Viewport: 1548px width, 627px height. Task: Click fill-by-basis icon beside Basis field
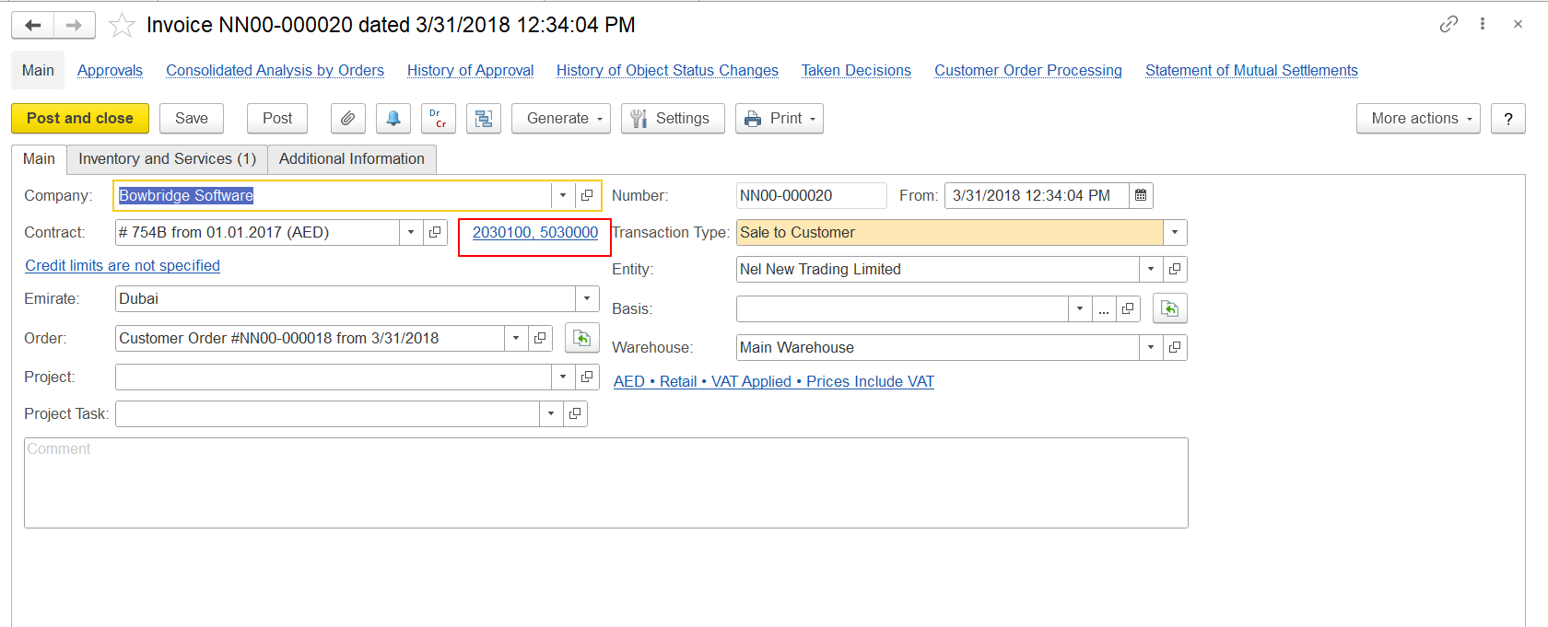pyautogui.click(x=1169, y=308)
